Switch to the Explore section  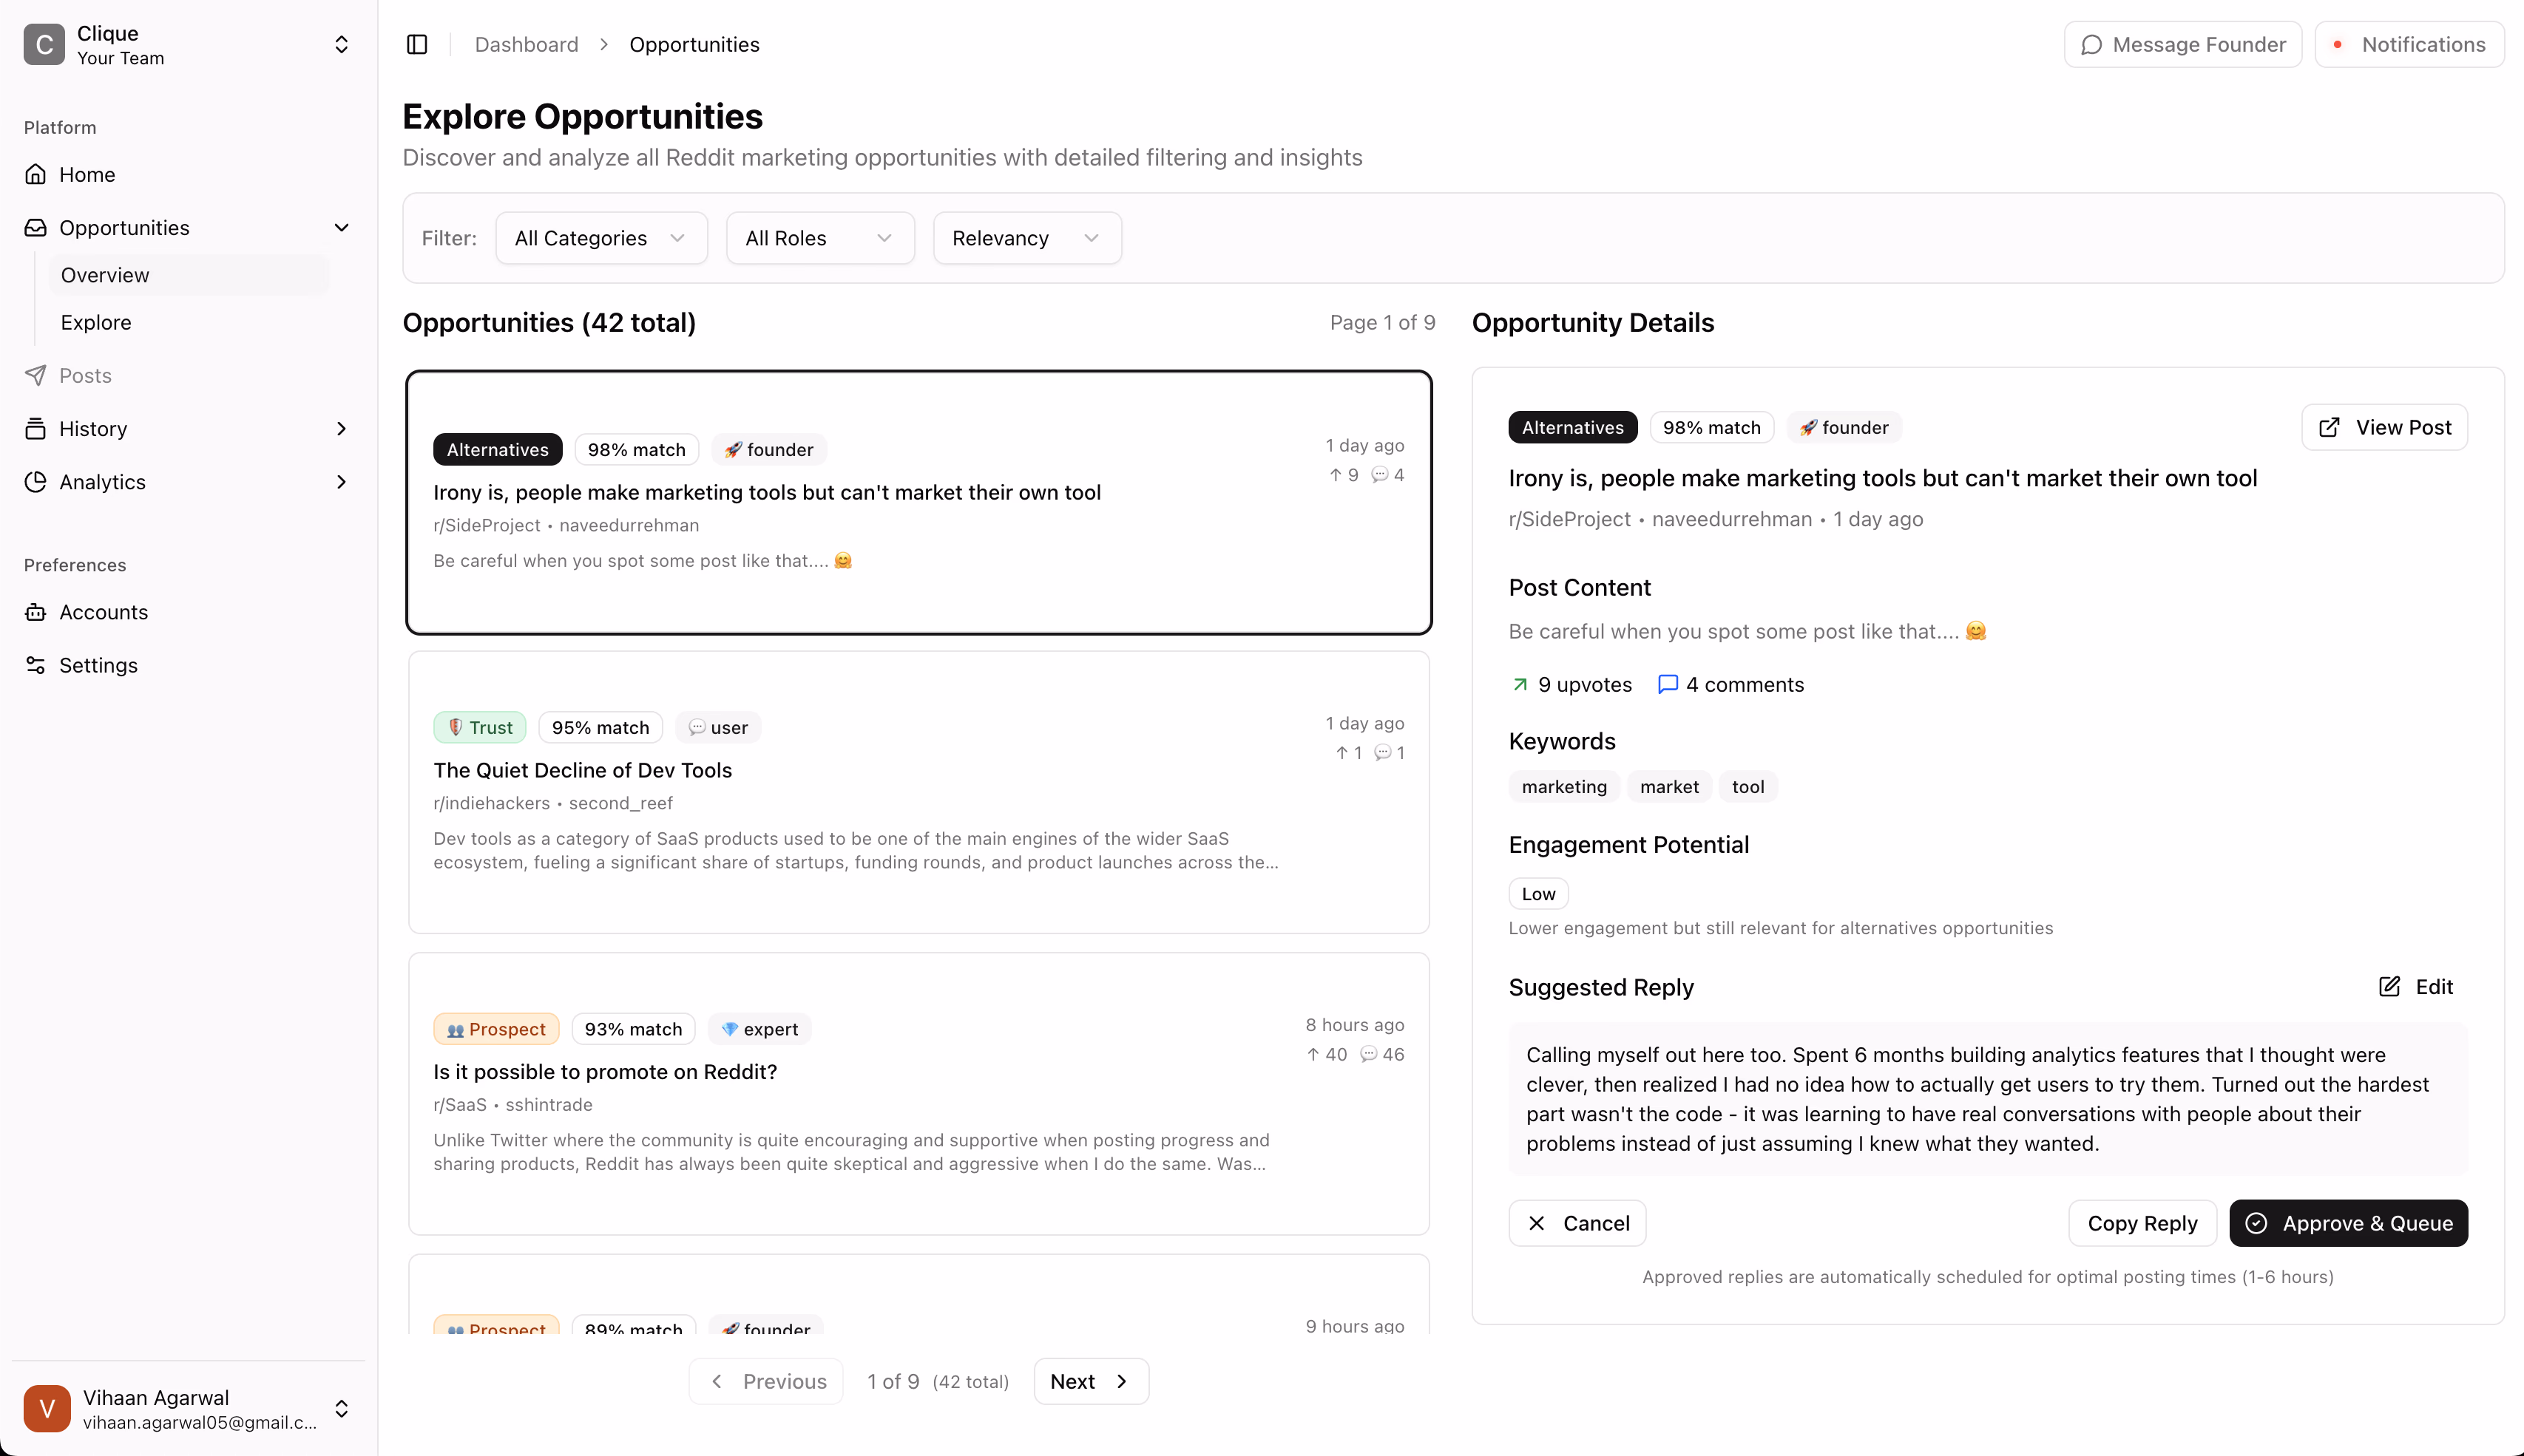click(95, 322)
